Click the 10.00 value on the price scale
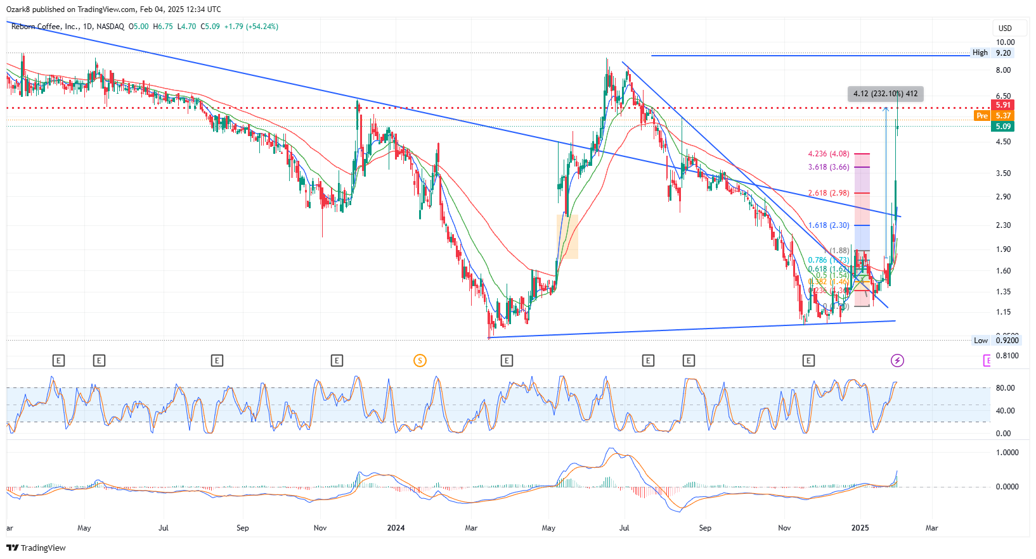This screenshot has height=559, width=1036. (x=1006, y=42)
